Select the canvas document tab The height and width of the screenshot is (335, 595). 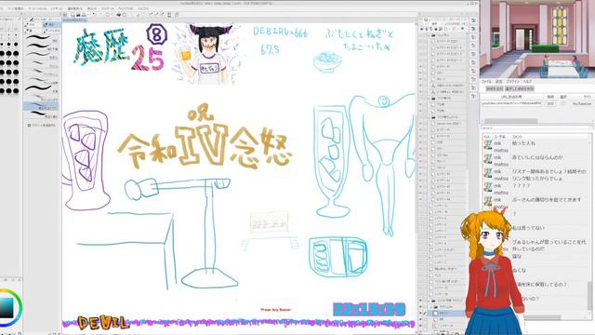click(x=74, y=20)
